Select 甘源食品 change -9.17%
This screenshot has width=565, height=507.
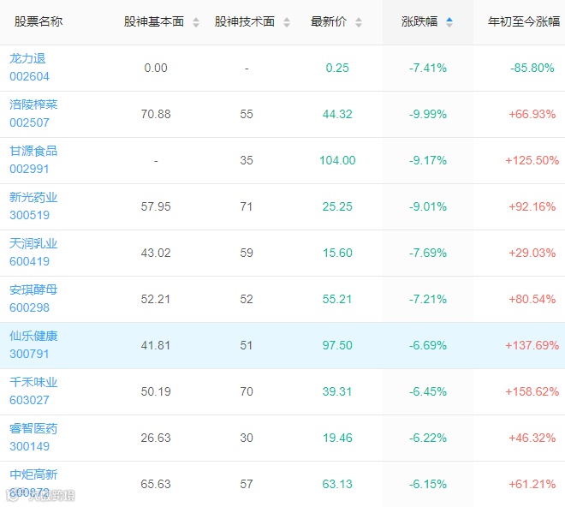[x=428, y=160]
